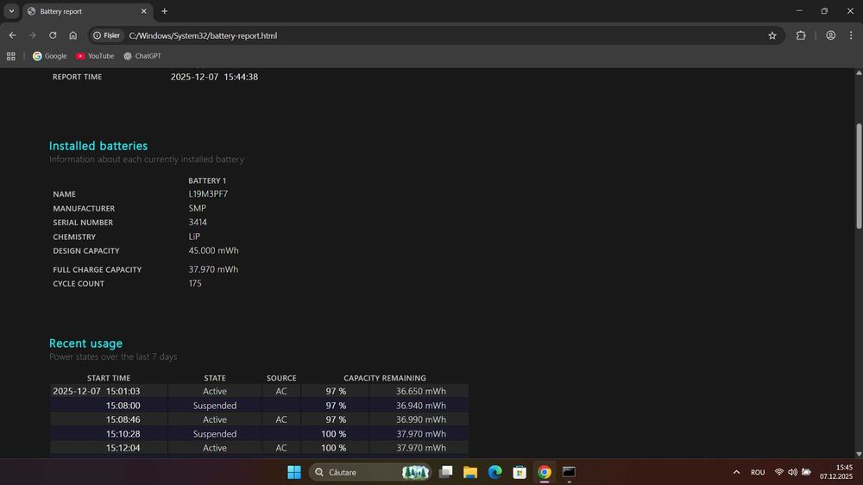Show hidden system tray icons chevron
Image resolution: width=863 pixels, height=485 pixels.
coord(736,472)
